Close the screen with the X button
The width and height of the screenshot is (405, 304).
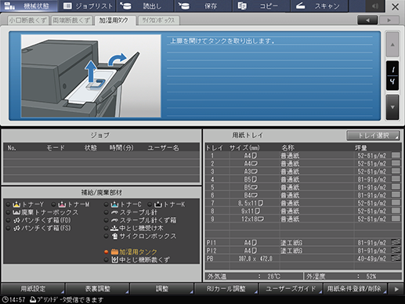click(395, 6)
